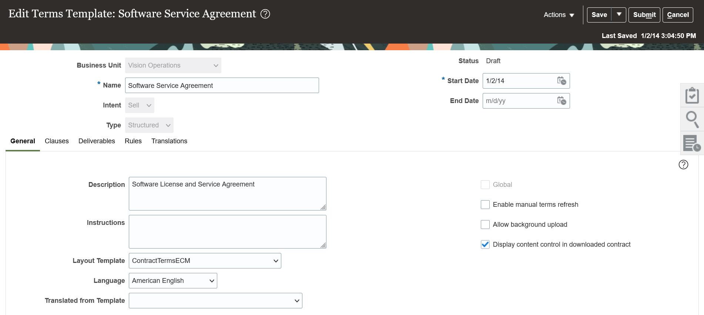
Task: Open the Start Date calendar picker
Action: click(x=561, y=81)
